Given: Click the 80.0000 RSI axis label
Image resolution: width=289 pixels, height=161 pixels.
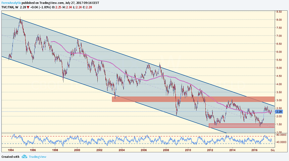Looking at the screenshot, I should point(281,135).
